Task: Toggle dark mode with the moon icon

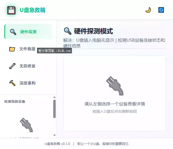Action: click(148, 10)
